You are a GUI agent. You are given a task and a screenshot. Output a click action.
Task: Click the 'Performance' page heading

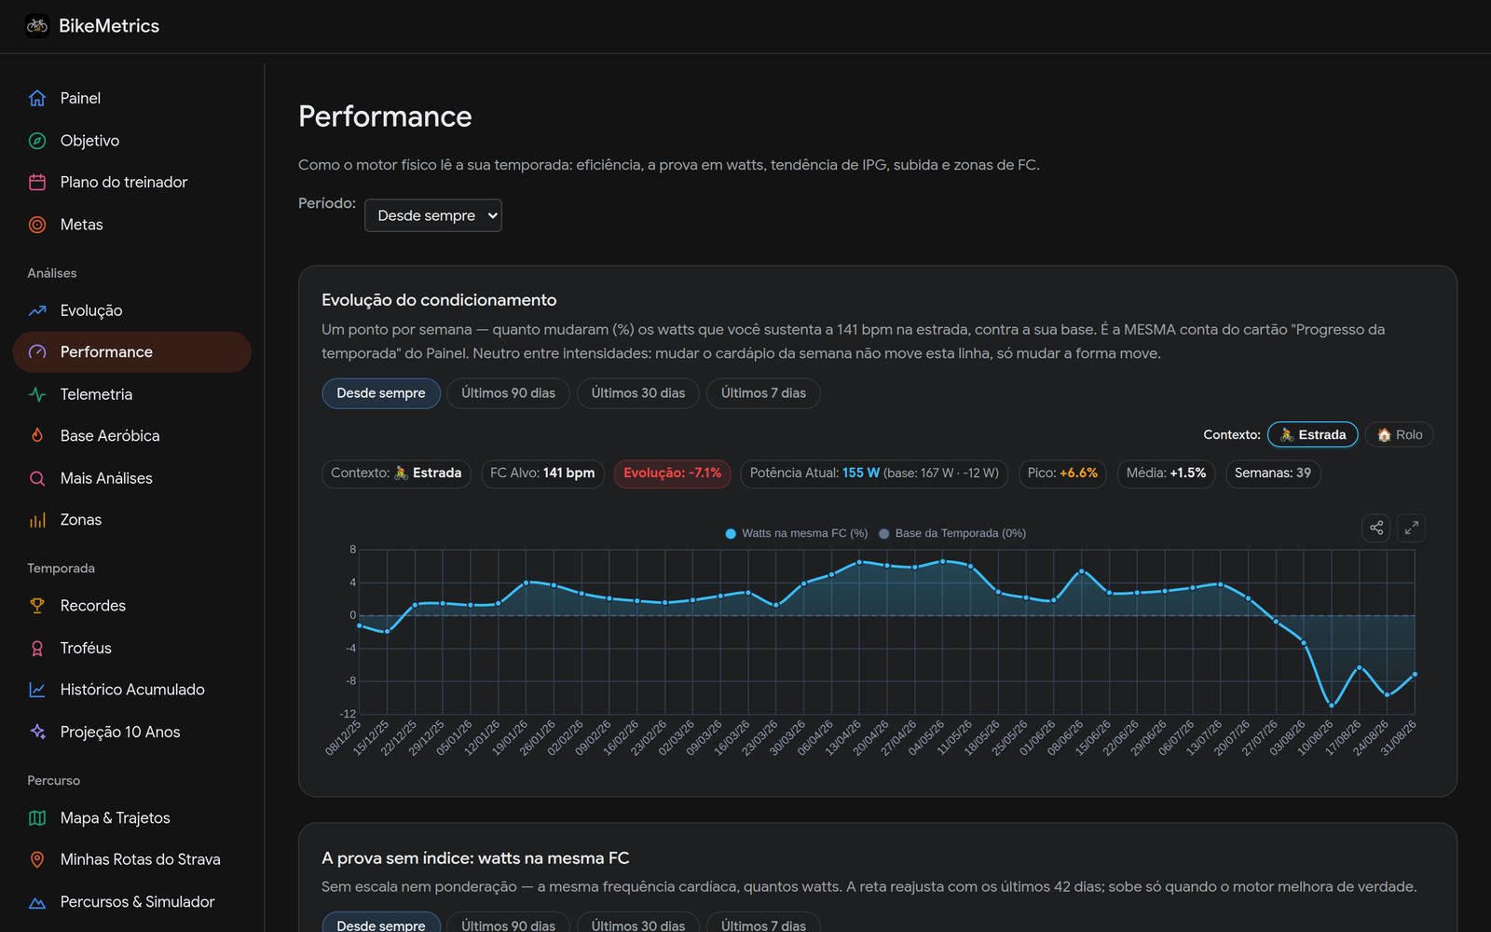tap(385, 116)
